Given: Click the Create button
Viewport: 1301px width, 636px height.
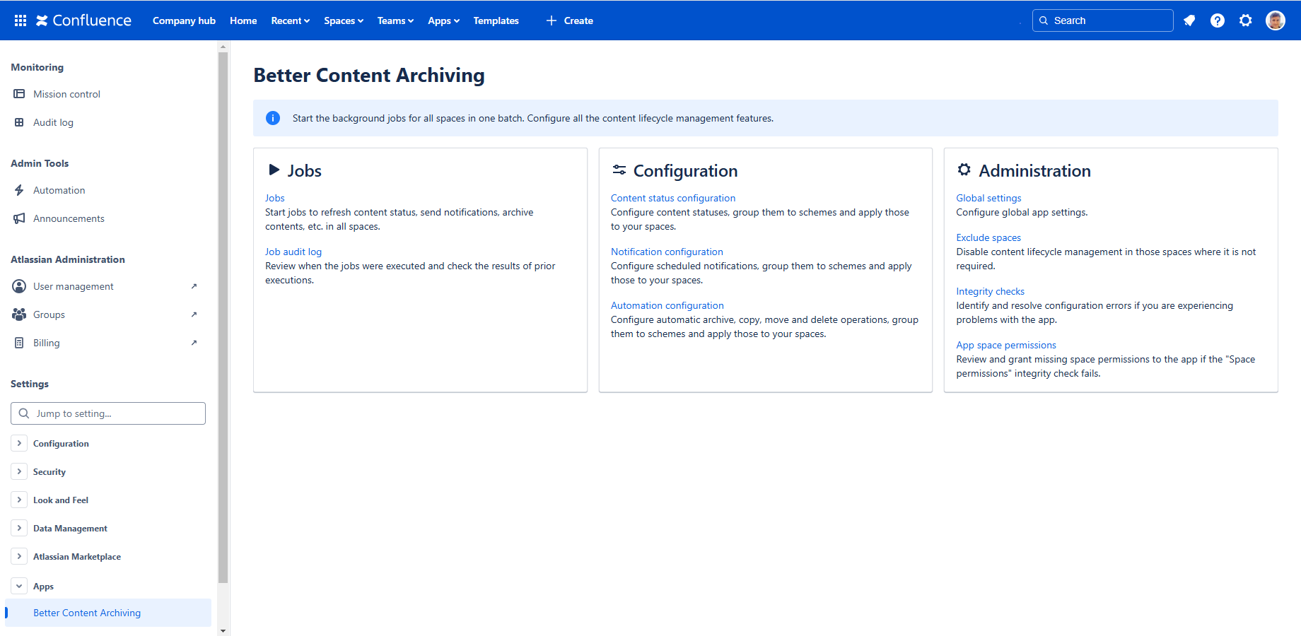Looking at the screenshot, I should 569,20.
